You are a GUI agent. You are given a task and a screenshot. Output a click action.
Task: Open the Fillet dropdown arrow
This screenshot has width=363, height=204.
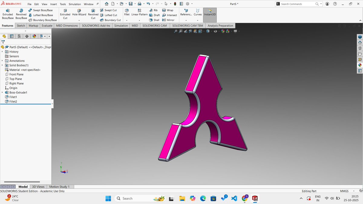(127, 20)
